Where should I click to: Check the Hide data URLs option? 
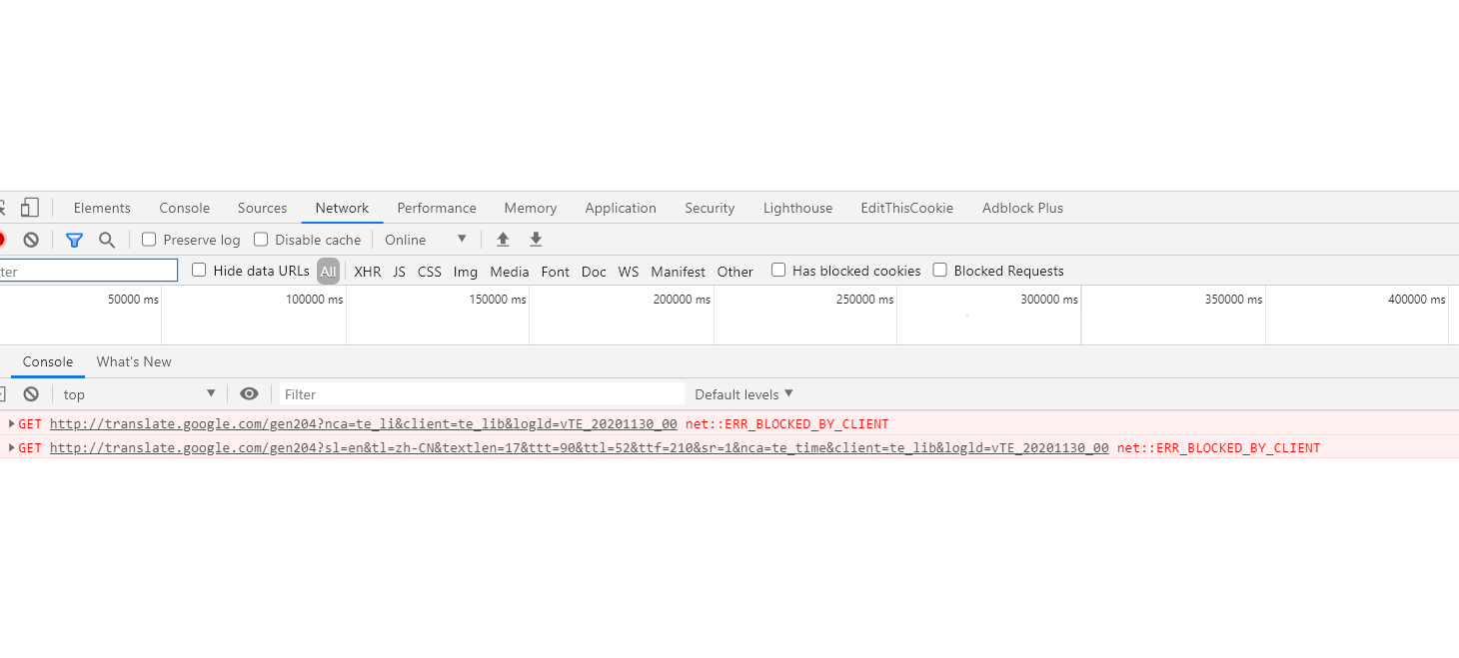(x=199, y=270)
